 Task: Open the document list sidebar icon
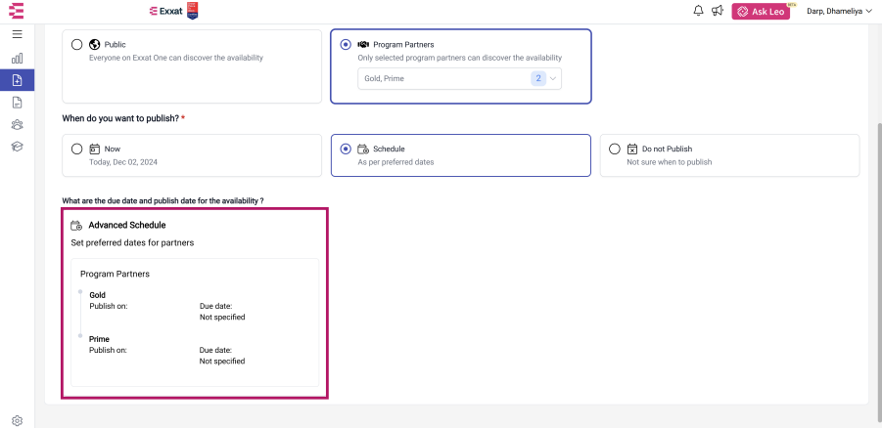click(x=17, y=103)
